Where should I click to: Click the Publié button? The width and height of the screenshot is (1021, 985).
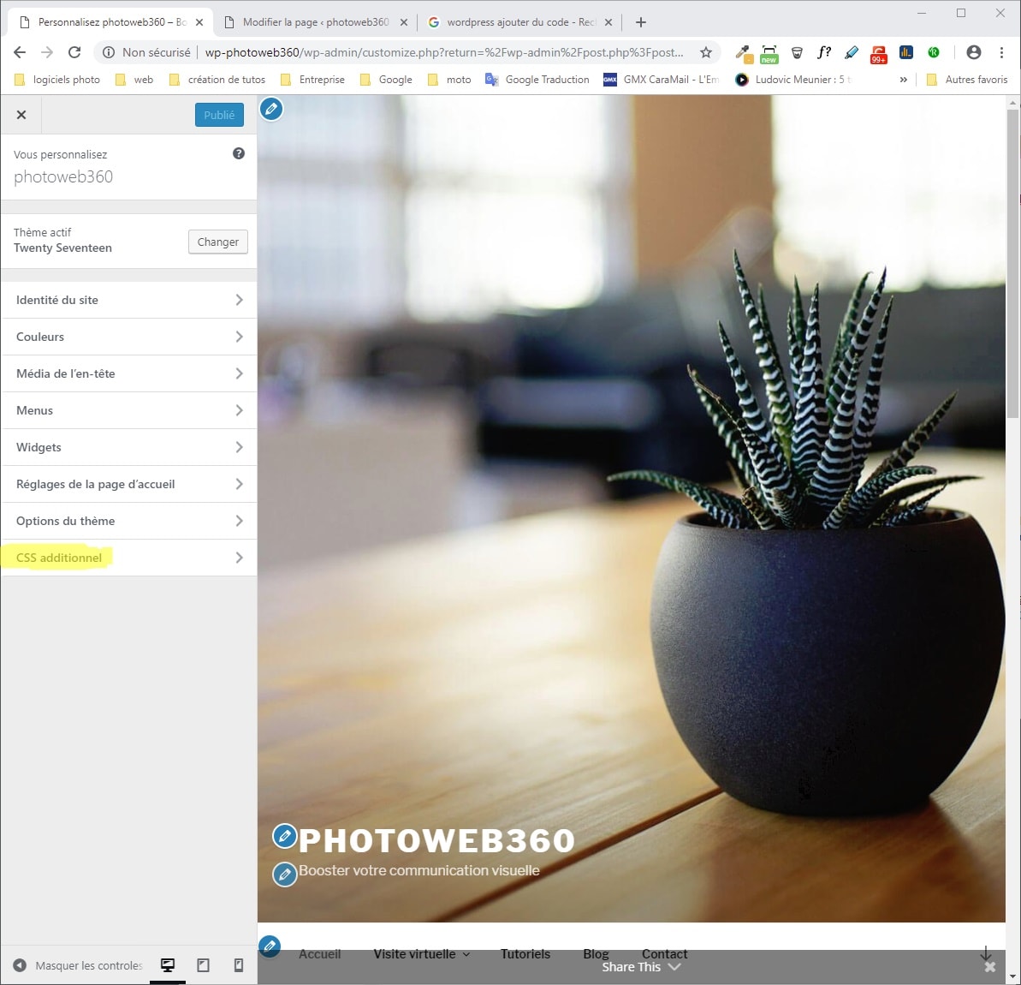coord(219,115)
